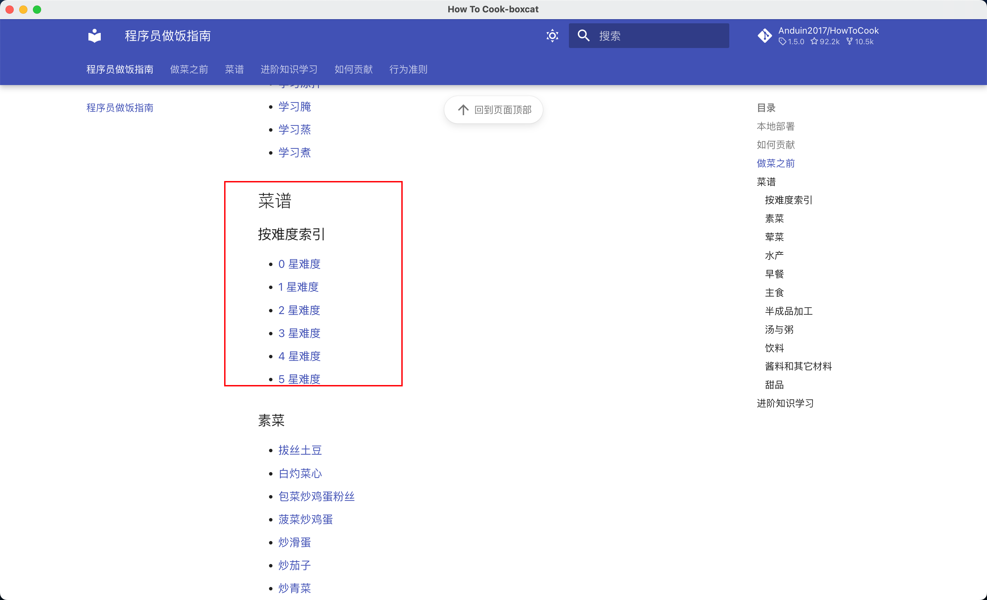The width and height of the screenshot is (987, 600).
Task: Click the search magnifier icon
Action: coord(583,36)
